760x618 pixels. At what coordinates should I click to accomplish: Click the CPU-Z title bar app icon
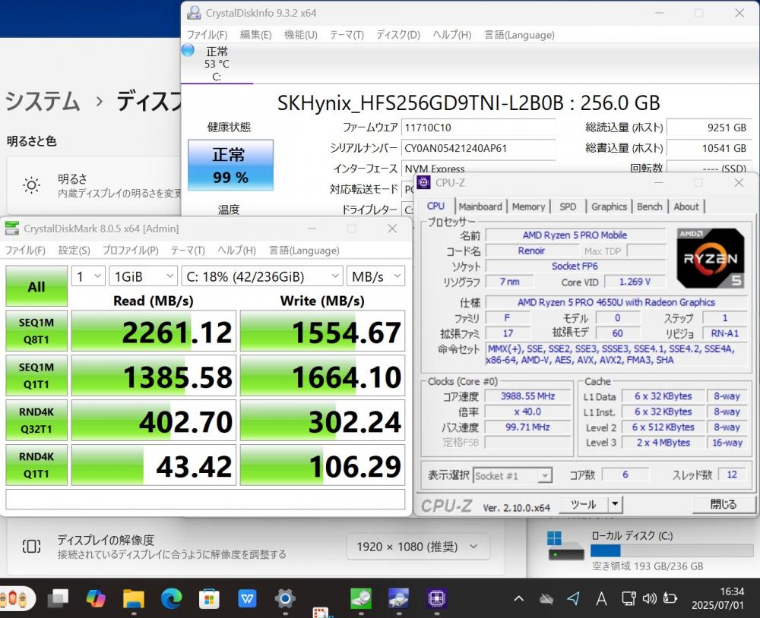423,182
